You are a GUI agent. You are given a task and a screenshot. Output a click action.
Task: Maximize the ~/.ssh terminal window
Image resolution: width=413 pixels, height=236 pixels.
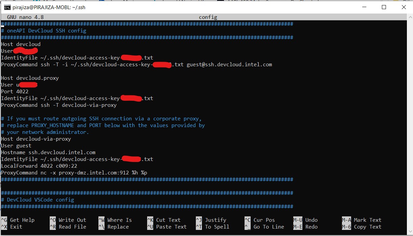click(384, 7)
